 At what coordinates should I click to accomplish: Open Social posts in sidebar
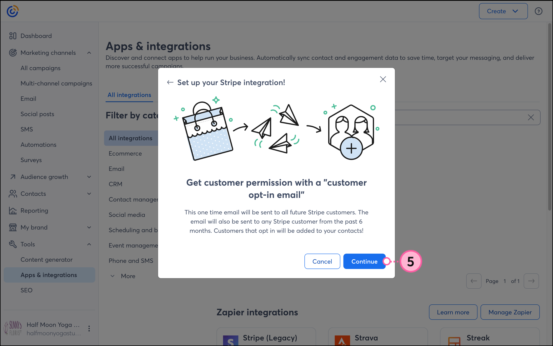37,114
